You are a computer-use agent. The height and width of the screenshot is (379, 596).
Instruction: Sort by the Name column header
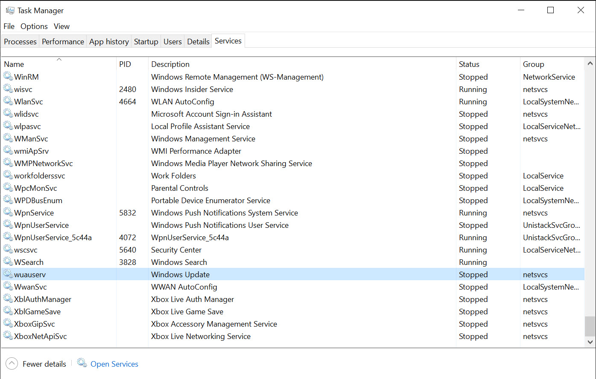pyautogui.click(x=59, y=64)
